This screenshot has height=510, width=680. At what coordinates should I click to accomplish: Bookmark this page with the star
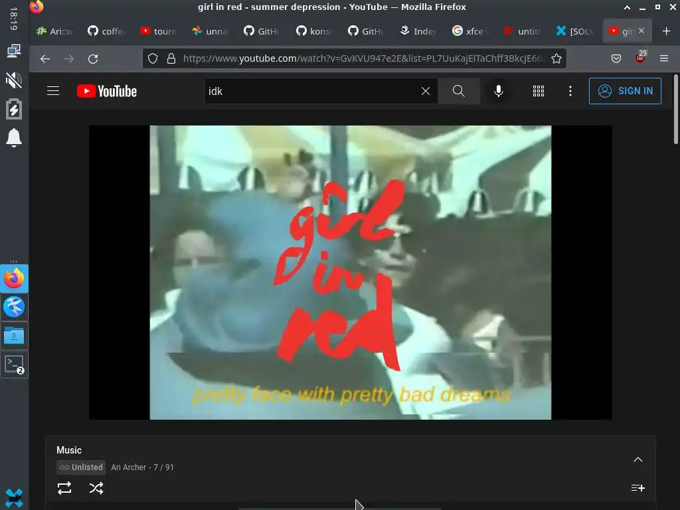point(556,58)
